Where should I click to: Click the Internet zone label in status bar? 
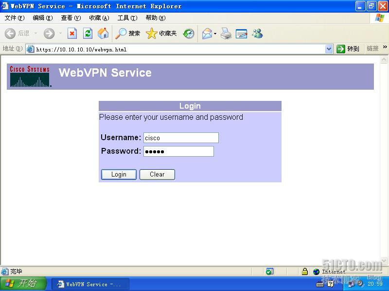coord(334,272)
